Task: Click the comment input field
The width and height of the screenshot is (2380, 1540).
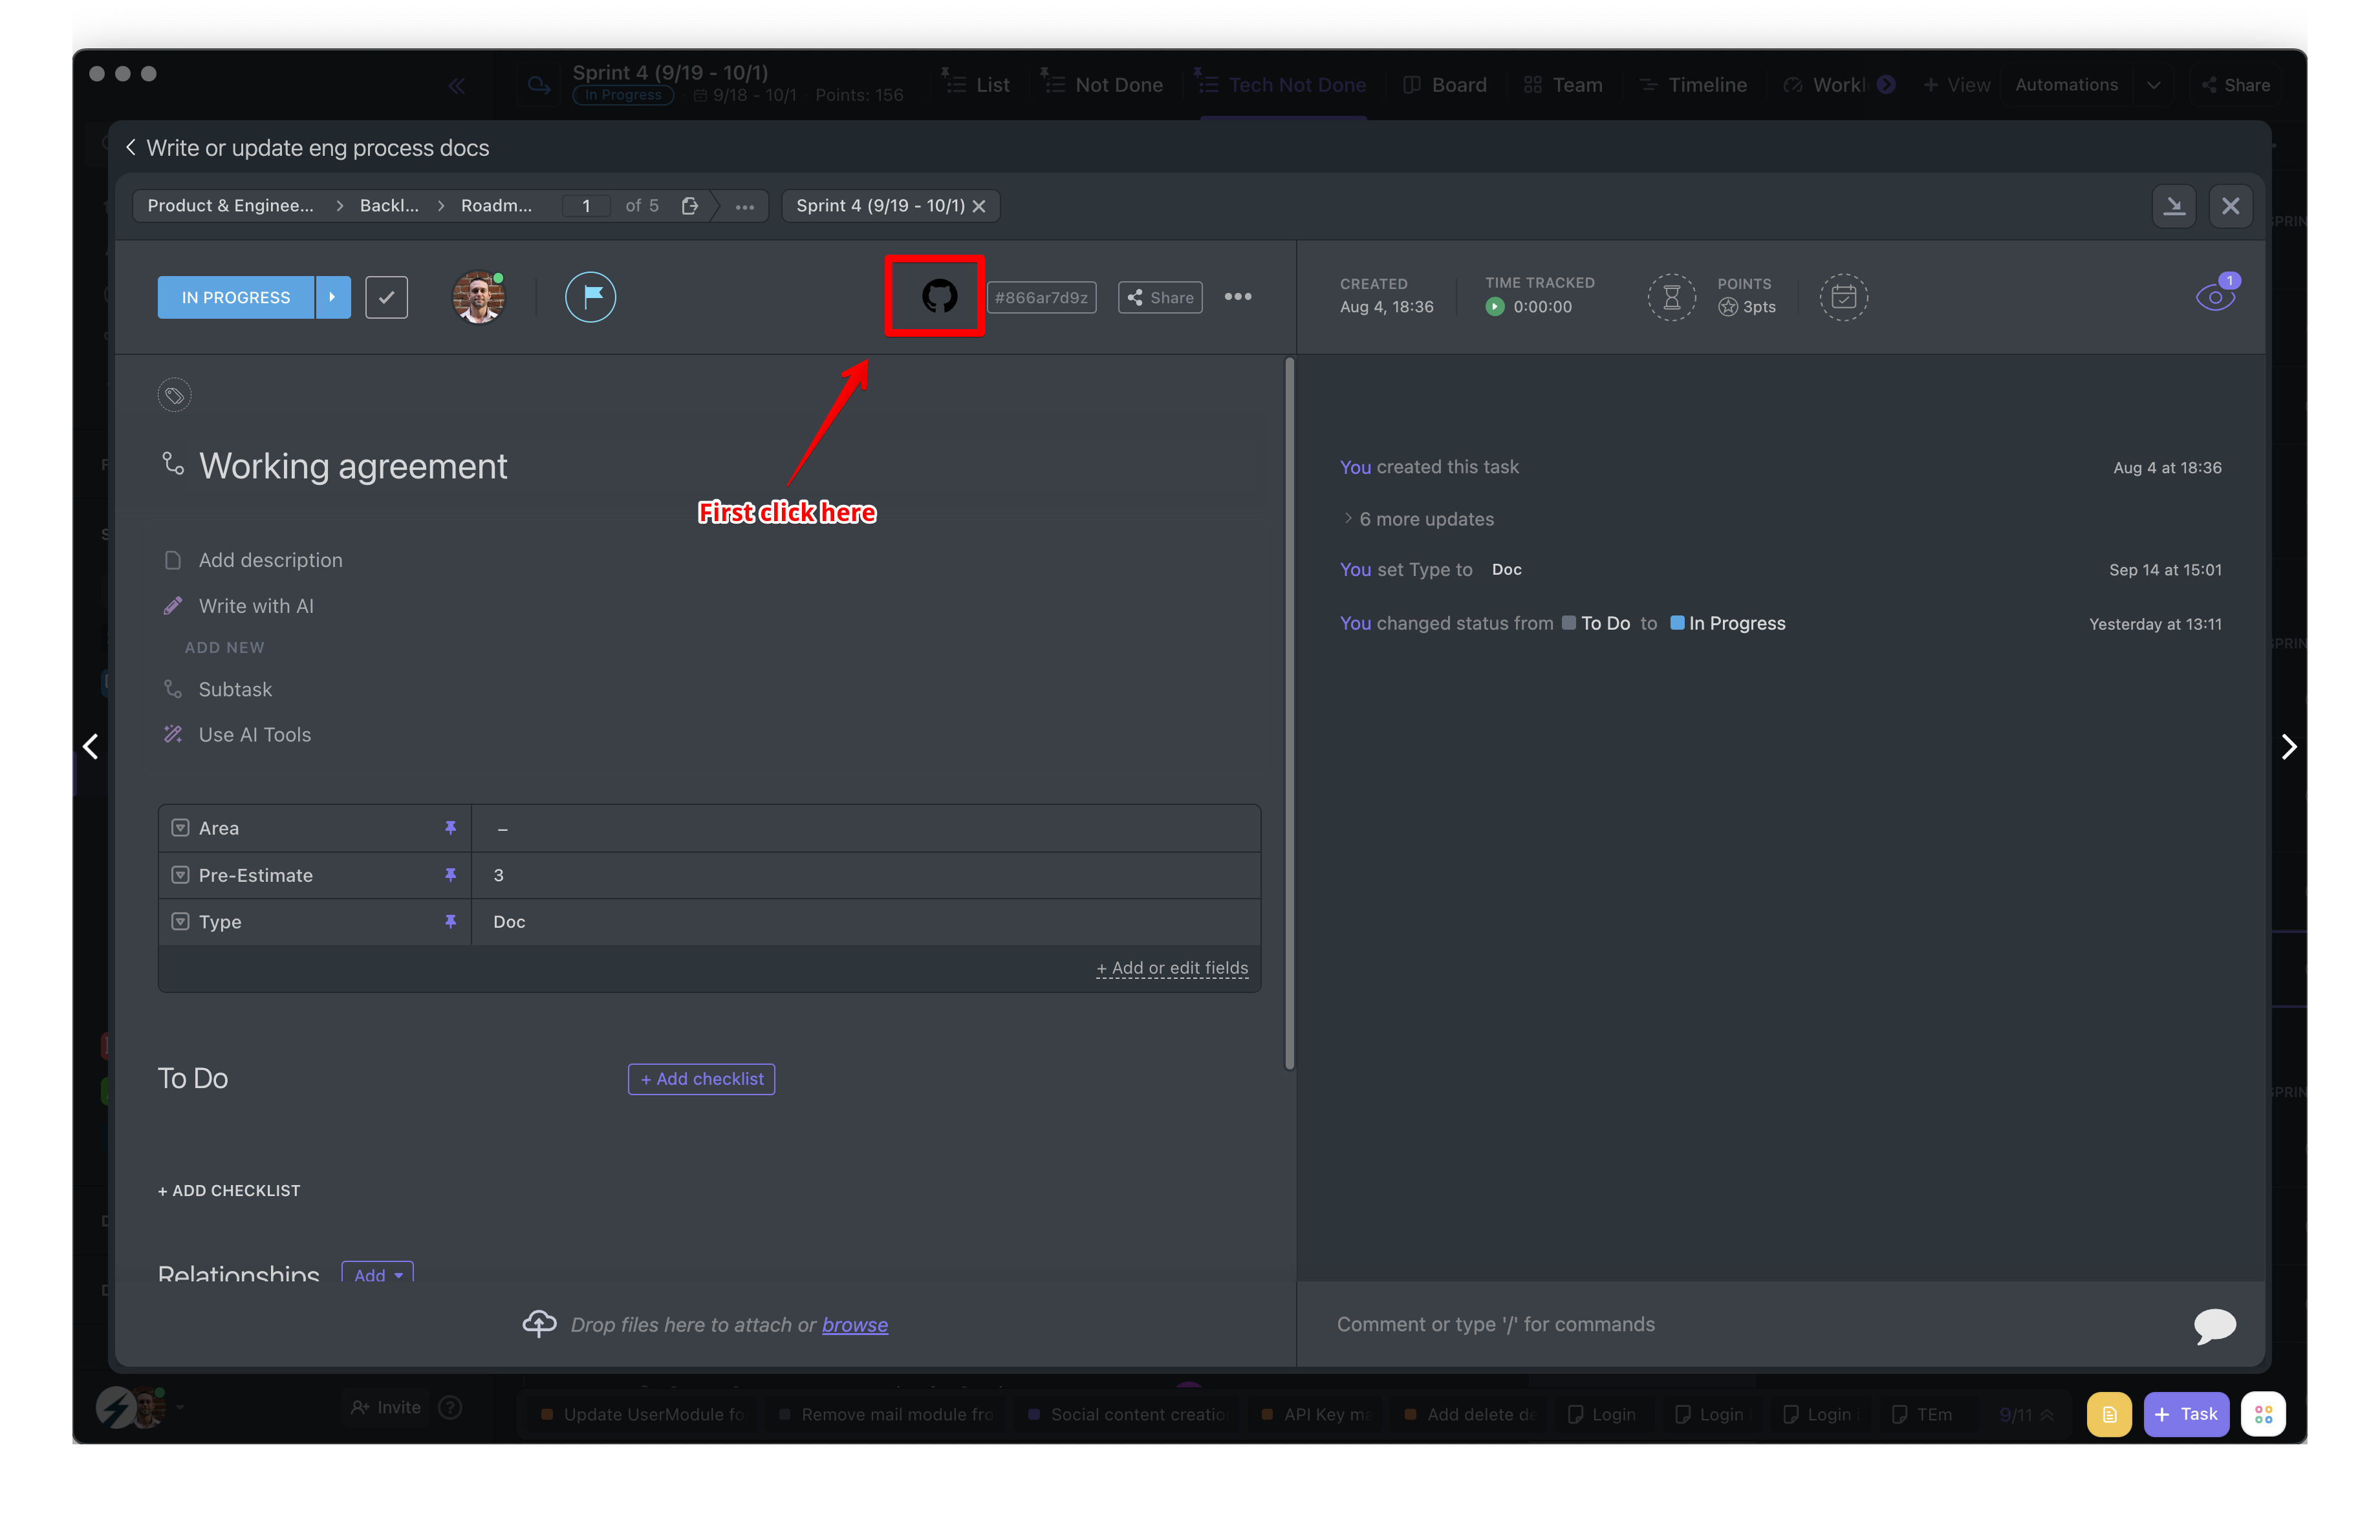Action: [x=1740, y=1324]
